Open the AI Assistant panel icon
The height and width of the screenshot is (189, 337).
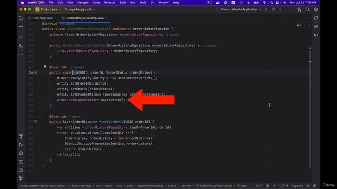tap(316, 27)
